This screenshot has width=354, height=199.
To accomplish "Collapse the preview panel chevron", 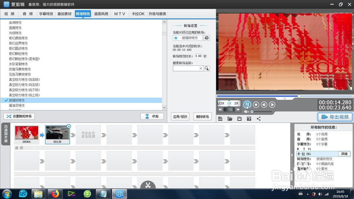I will 285,99.
